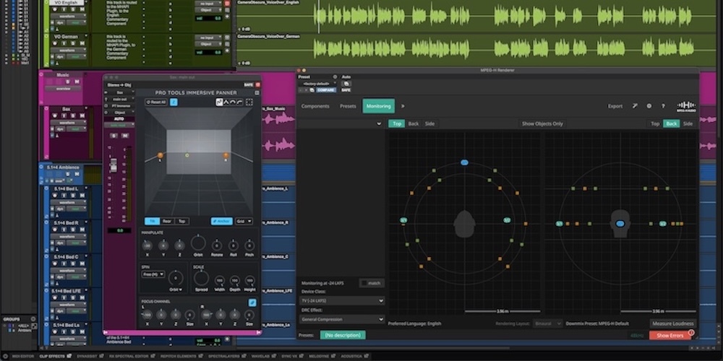The image size is (723, 361).
Task: Open the DRC Effect dropdown
Action: point(342,319)
